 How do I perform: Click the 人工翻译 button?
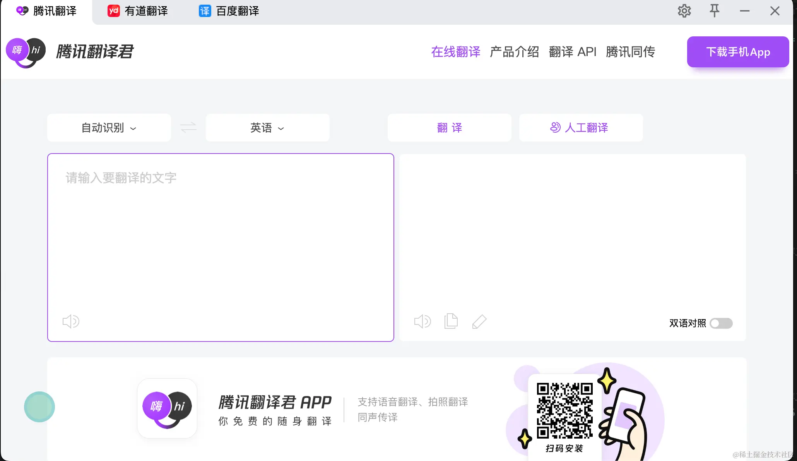tap(581, 128)
